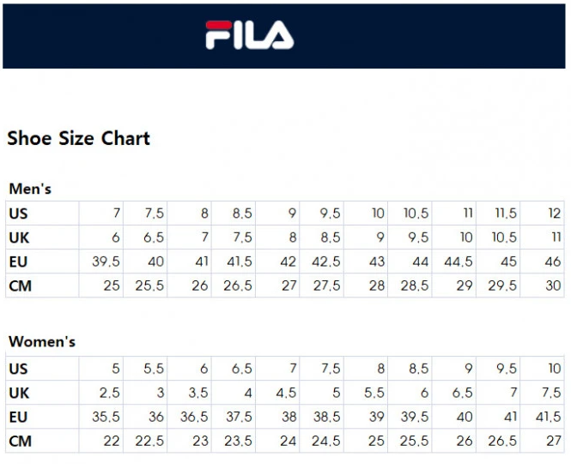Select the Women's section label
The height and width of the screenshot is (469, 571).
pyautogui.click(x=42, y=342)
